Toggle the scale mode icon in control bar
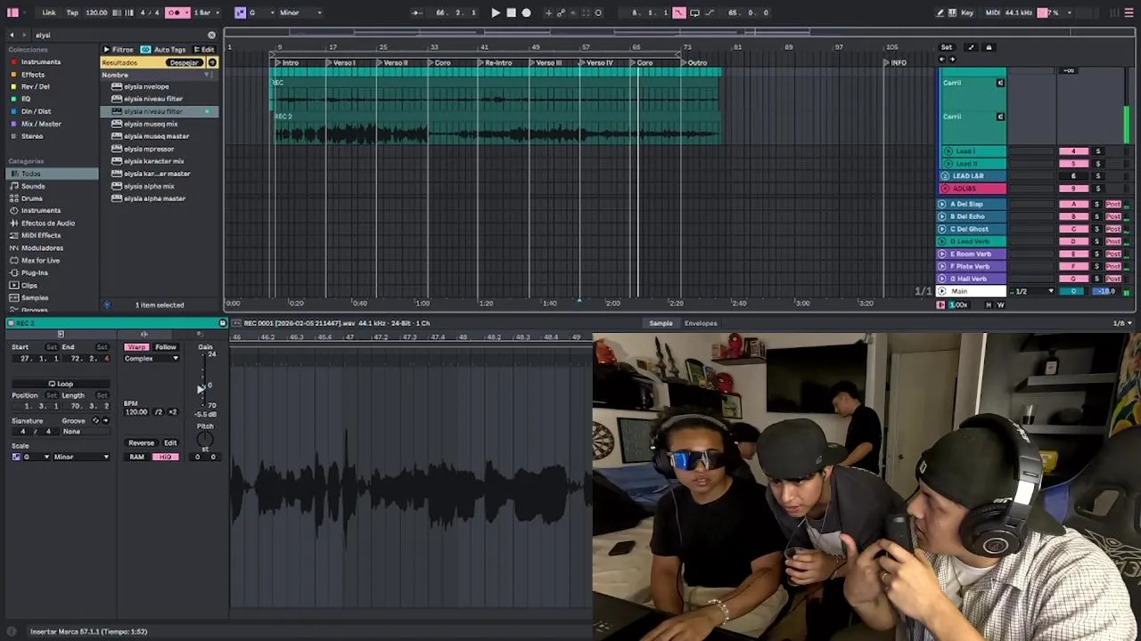 pyautogui.click(x=240, y=12)
